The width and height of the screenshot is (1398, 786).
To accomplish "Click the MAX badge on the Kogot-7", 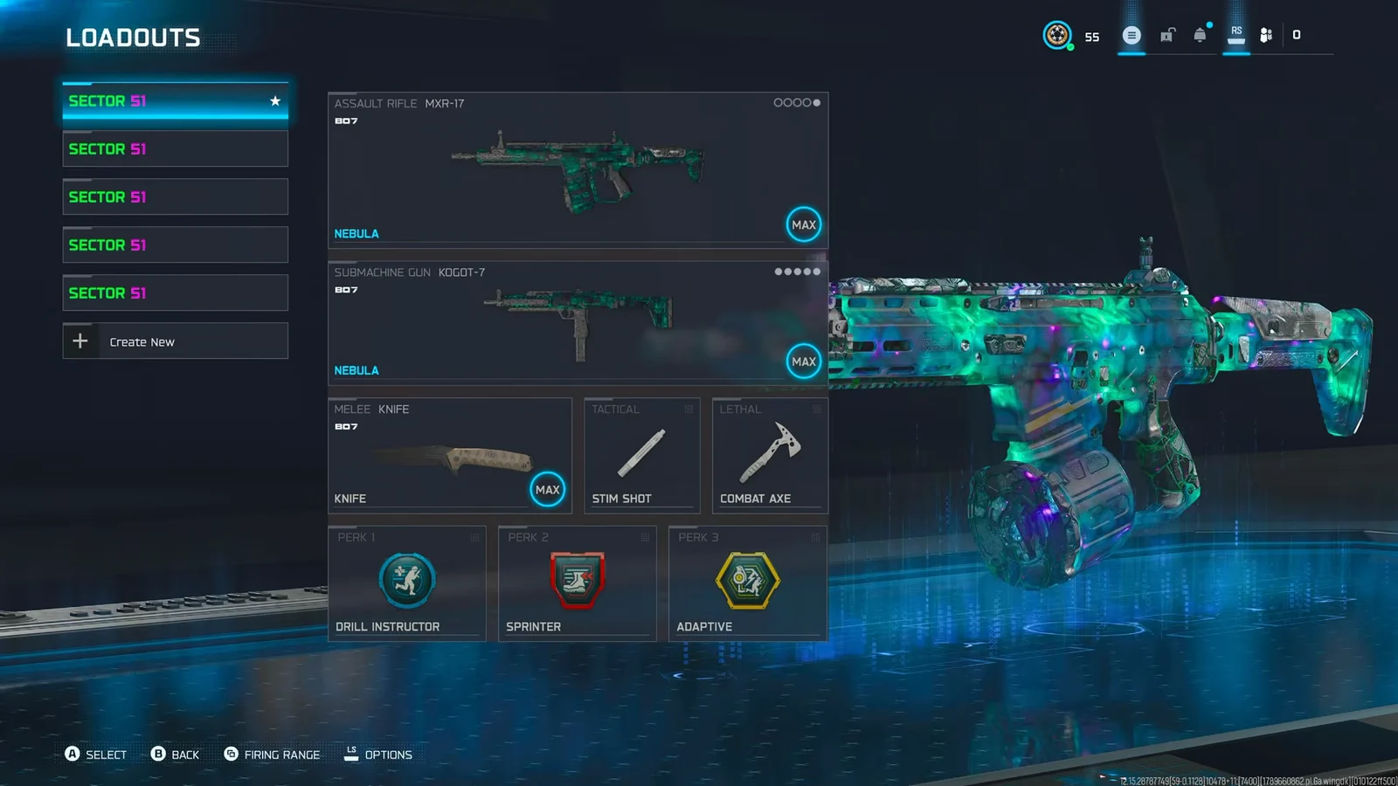I will pyautogui.click(x=804, y=362).
